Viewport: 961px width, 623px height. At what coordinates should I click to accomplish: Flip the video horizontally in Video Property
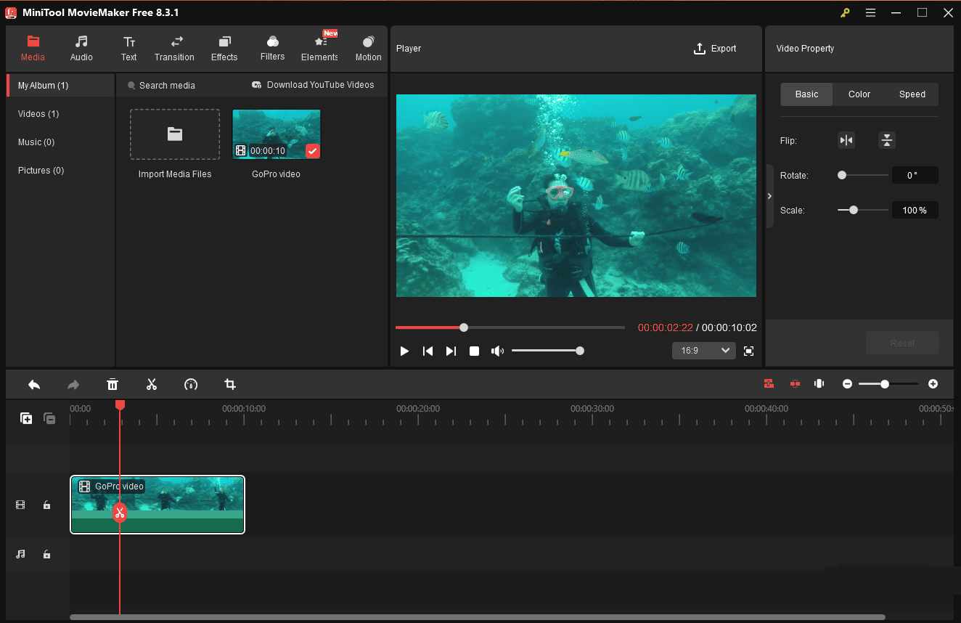point(846,140)
